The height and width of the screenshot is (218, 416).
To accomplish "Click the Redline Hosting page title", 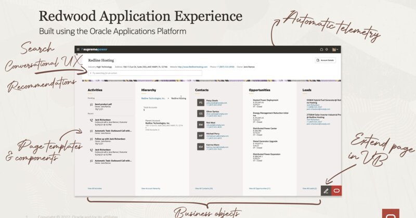I will coord(101,60).
